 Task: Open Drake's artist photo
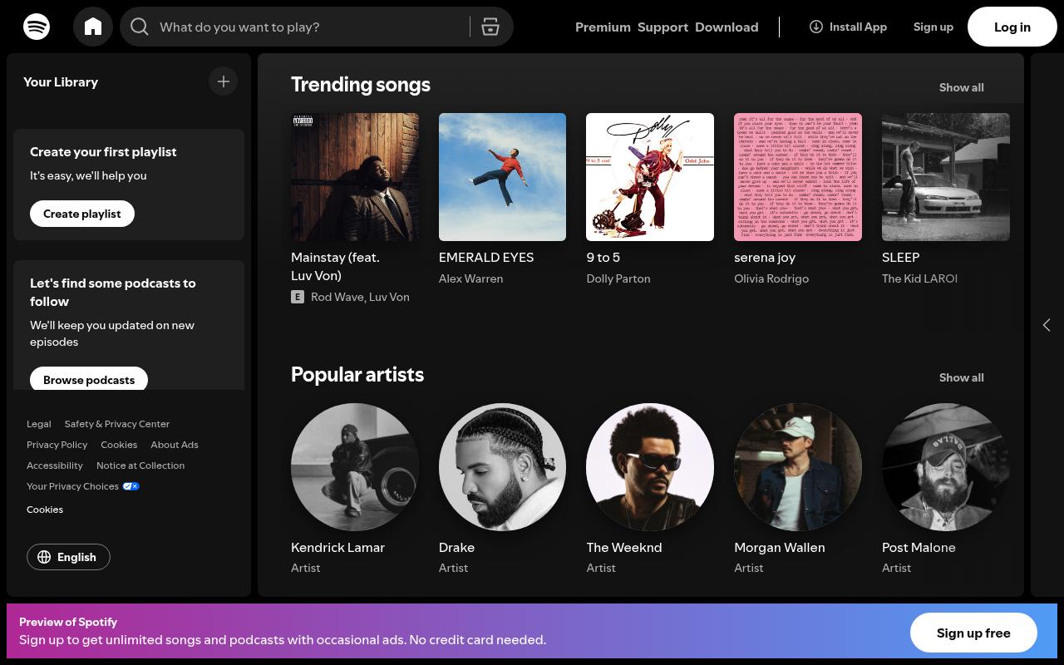[x=502, y=467]
